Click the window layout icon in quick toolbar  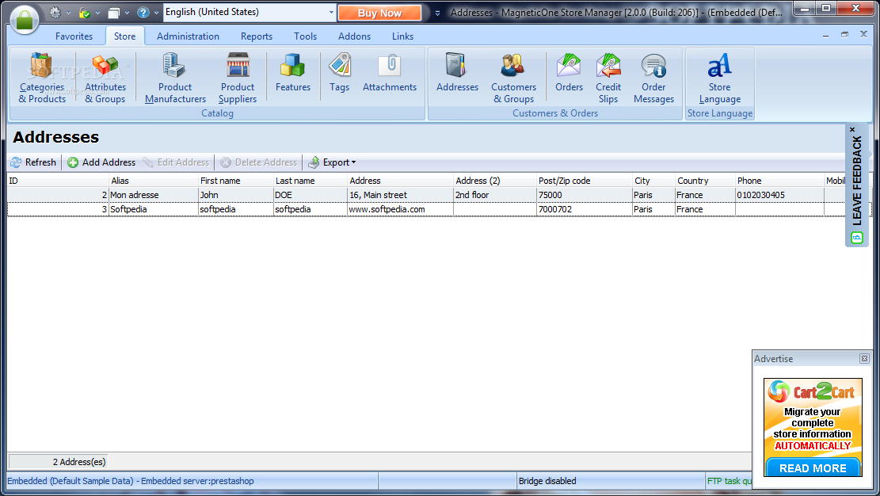[x=114, y=12]
